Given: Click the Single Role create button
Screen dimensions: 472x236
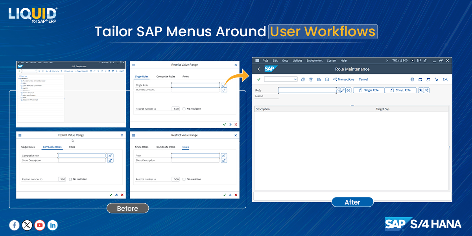Looking at the screenshot, I should 369,90.
